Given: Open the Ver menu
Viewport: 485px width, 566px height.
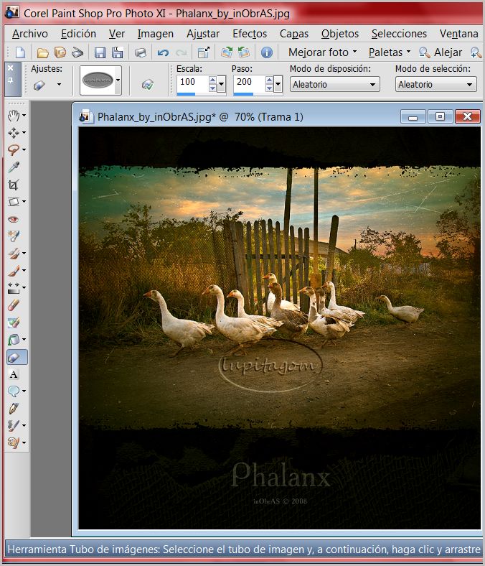Looking at the screenshot, I should pos(117,34).
